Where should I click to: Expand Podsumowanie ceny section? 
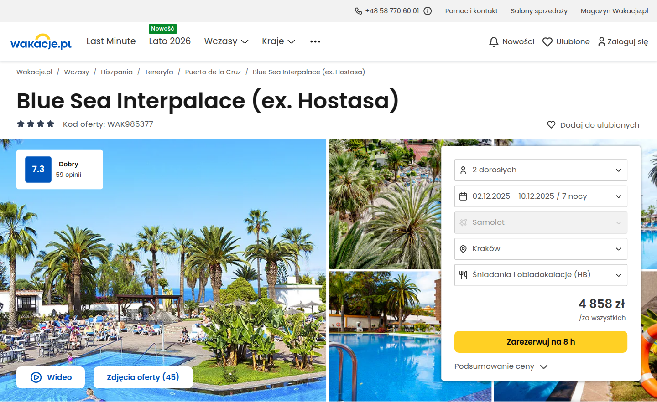pos(501,366)
